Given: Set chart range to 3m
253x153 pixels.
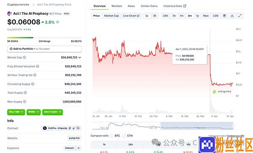Looking at the screenshot, I should coord(190,16).
